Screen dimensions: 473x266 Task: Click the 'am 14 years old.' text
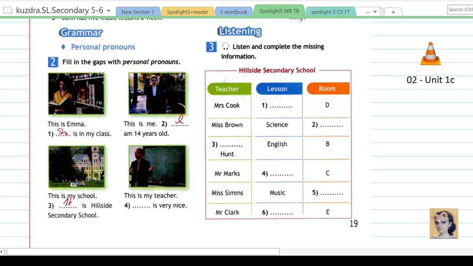(146, 134)
